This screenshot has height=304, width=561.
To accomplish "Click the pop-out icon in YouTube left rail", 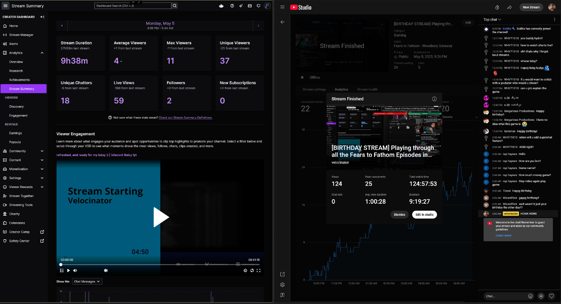I will [x=282, y=274].
